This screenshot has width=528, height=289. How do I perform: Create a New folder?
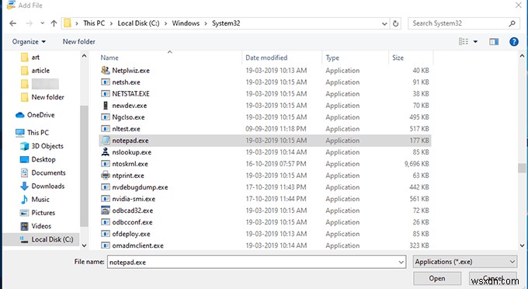tap(78, 41)
